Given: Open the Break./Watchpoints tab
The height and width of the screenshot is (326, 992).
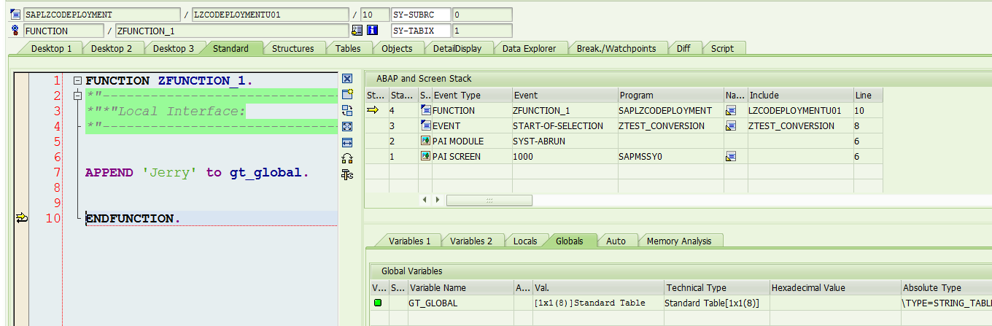Looking at the screenshot, I should (x=616, y=48).
